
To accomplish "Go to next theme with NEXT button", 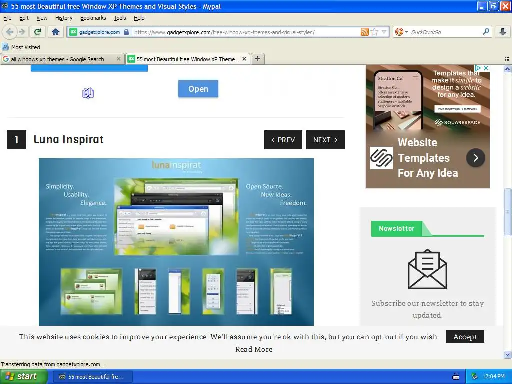I will click(x=325, y=140).
